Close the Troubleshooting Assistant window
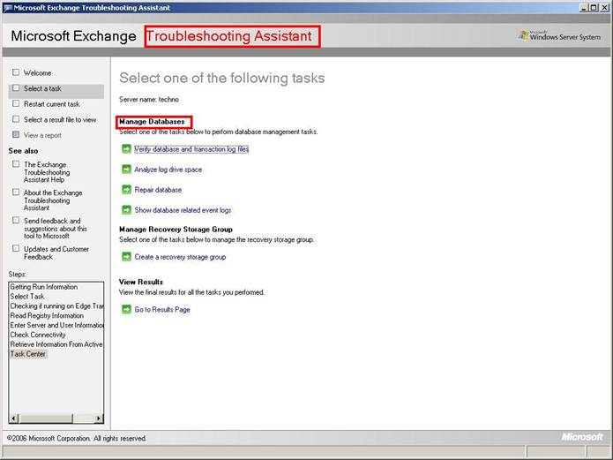The height and width of the screenshot is (460, 613). pyautogui.click(x=603, y=8)
